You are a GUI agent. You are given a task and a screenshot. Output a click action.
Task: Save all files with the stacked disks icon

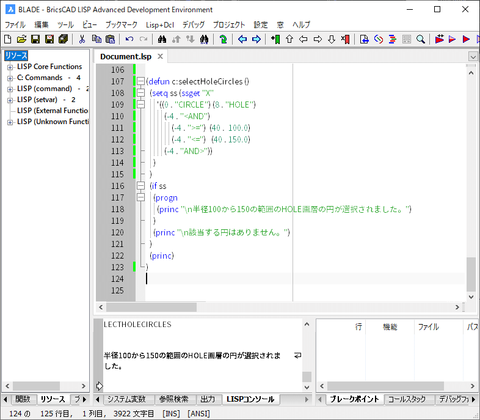(63, 39)
